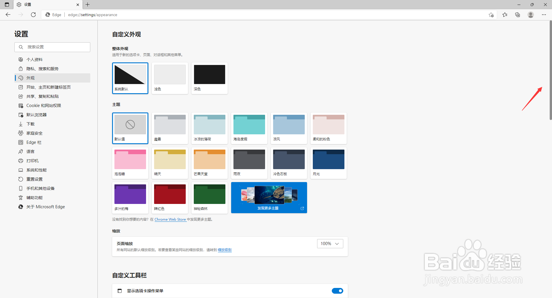Select the 系统默认 overall appearance
The height and width of the screenshot is (298, 552).
point(130,78)
